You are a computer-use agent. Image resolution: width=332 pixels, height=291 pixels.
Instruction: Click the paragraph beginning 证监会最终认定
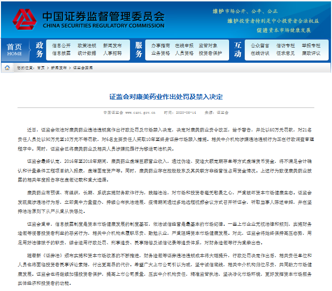[166, 171]
